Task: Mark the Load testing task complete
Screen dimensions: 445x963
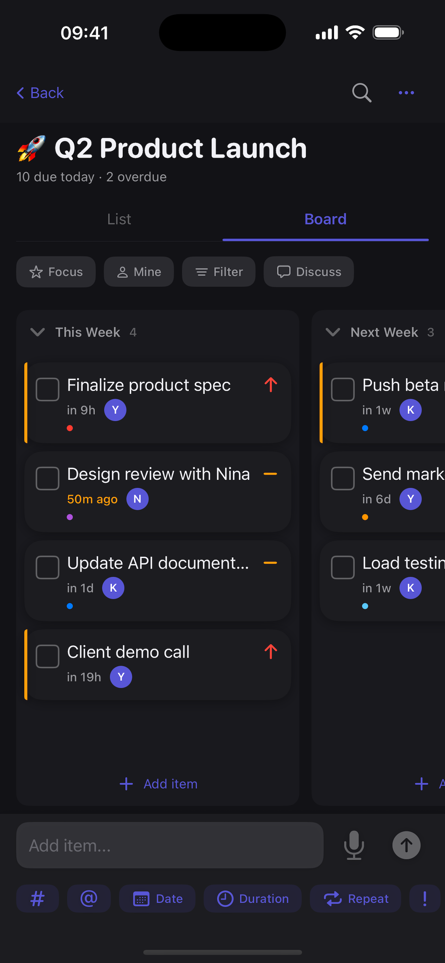Action: pos(343,567)
